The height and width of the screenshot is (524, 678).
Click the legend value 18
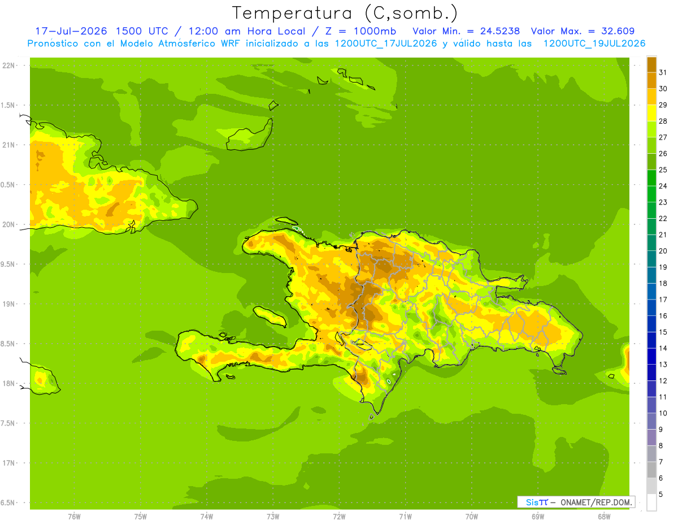click(x=663, y=283)
